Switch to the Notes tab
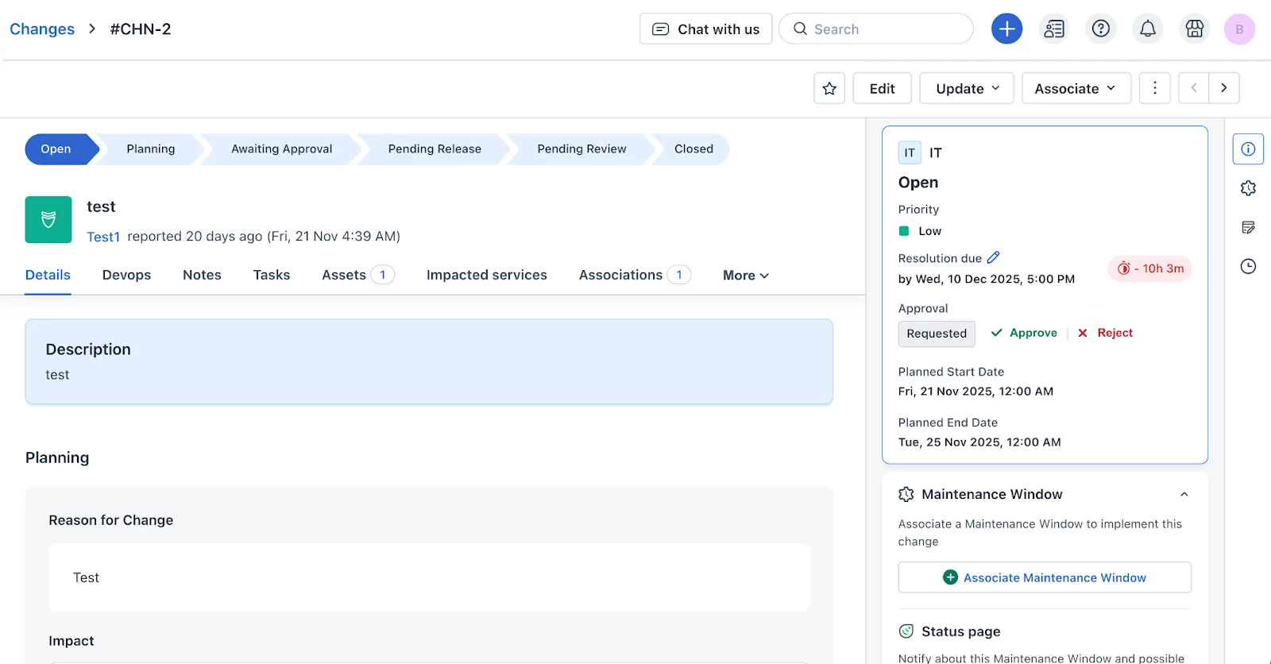Screen dimensions: 1271x664 [x=202, y=275]
